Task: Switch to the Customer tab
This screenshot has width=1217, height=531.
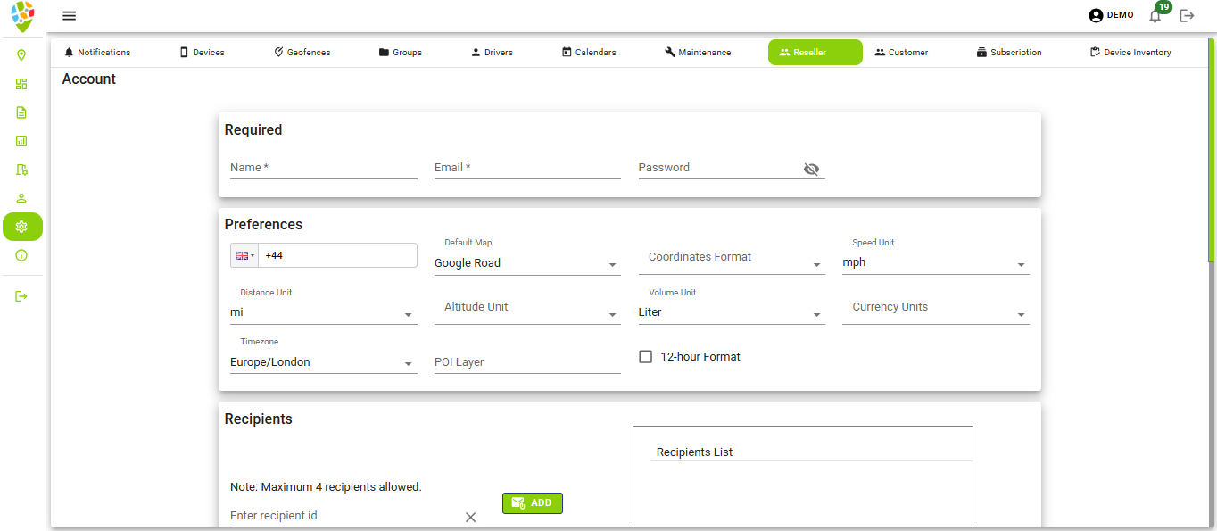Action: (901, 52)
